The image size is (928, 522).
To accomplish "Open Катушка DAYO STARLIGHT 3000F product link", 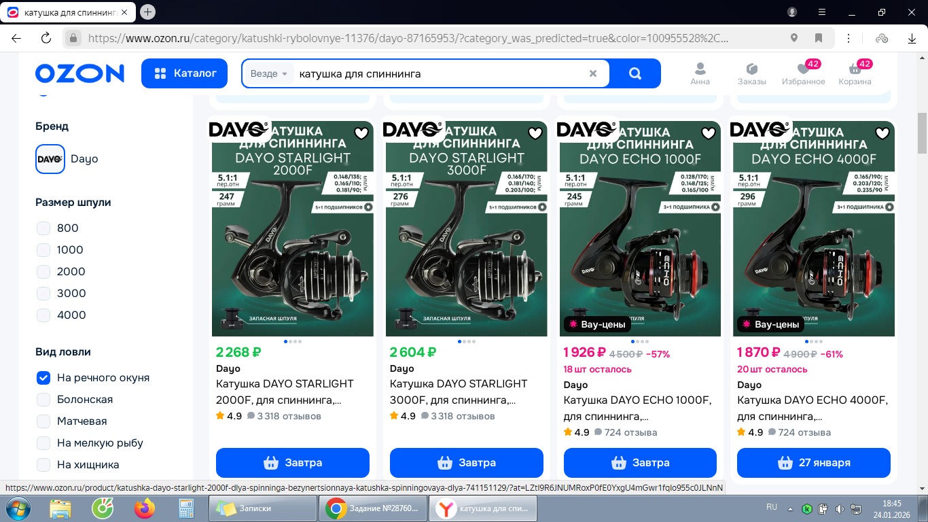I will click(x=459, y=392).
